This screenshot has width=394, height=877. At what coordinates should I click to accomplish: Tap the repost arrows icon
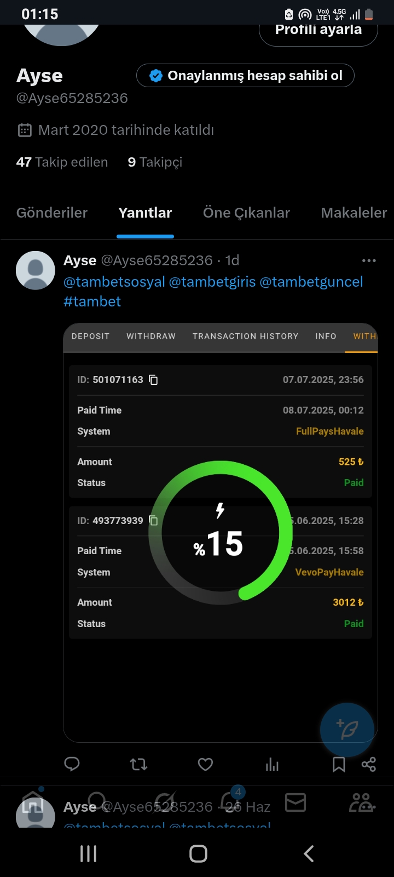138,764
